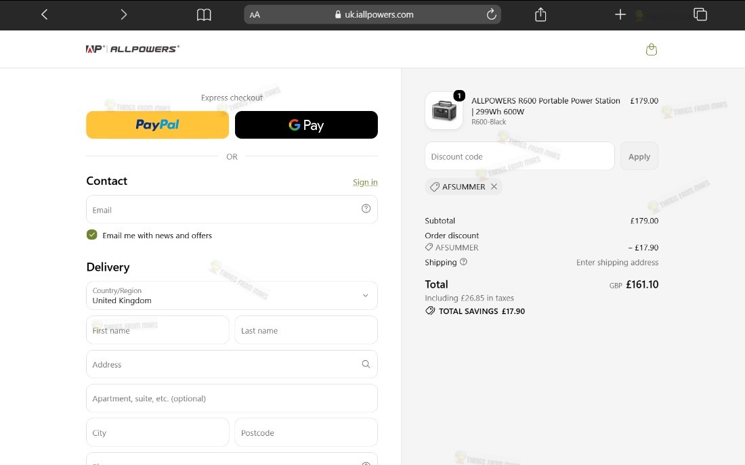Focus the Discount code field
The image size is (745, 465).
coord(519,156)
